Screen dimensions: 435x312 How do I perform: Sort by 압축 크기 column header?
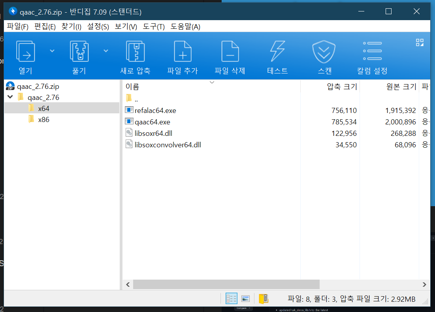[x=342, y=86]
